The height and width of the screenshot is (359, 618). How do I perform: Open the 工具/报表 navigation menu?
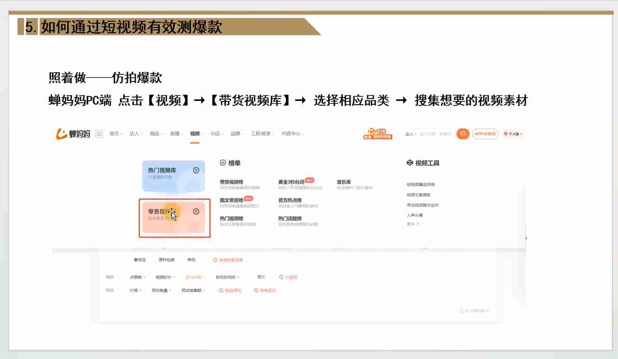coord(262,134)
